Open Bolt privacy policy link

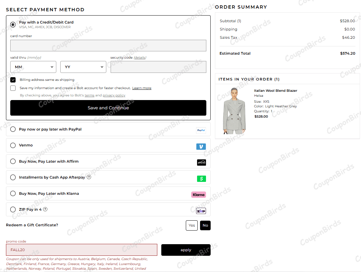click(114, 95)
